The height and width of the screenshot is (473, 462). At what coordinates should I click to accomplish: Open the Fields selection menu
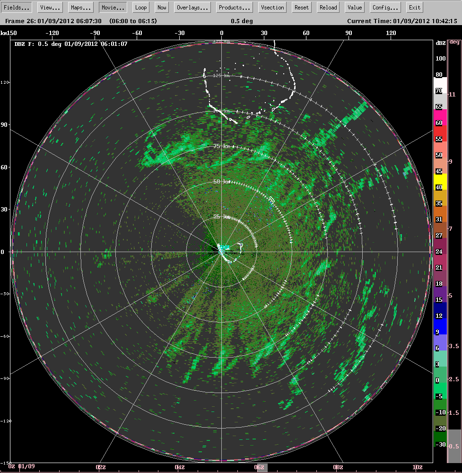point(17,7)
